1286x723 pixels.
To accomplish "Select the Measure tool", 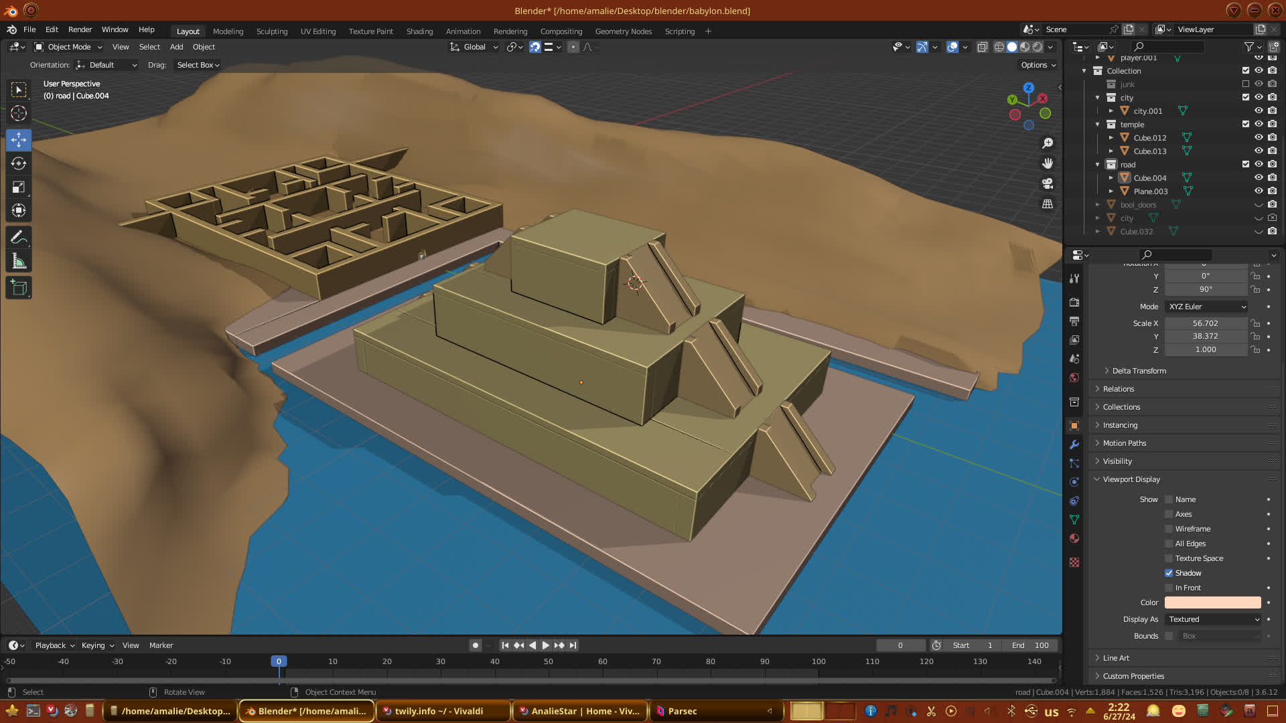I will pyautogui.click(x=19, y=262).
